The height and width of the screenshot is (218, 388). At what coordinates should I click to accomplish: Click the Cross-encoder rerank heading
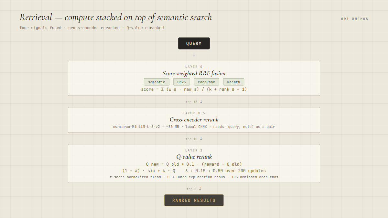(x=194, y=119)
